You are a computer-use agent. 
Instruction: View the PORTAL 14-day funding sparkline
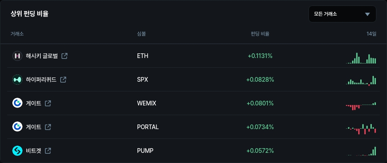point(361,129)
